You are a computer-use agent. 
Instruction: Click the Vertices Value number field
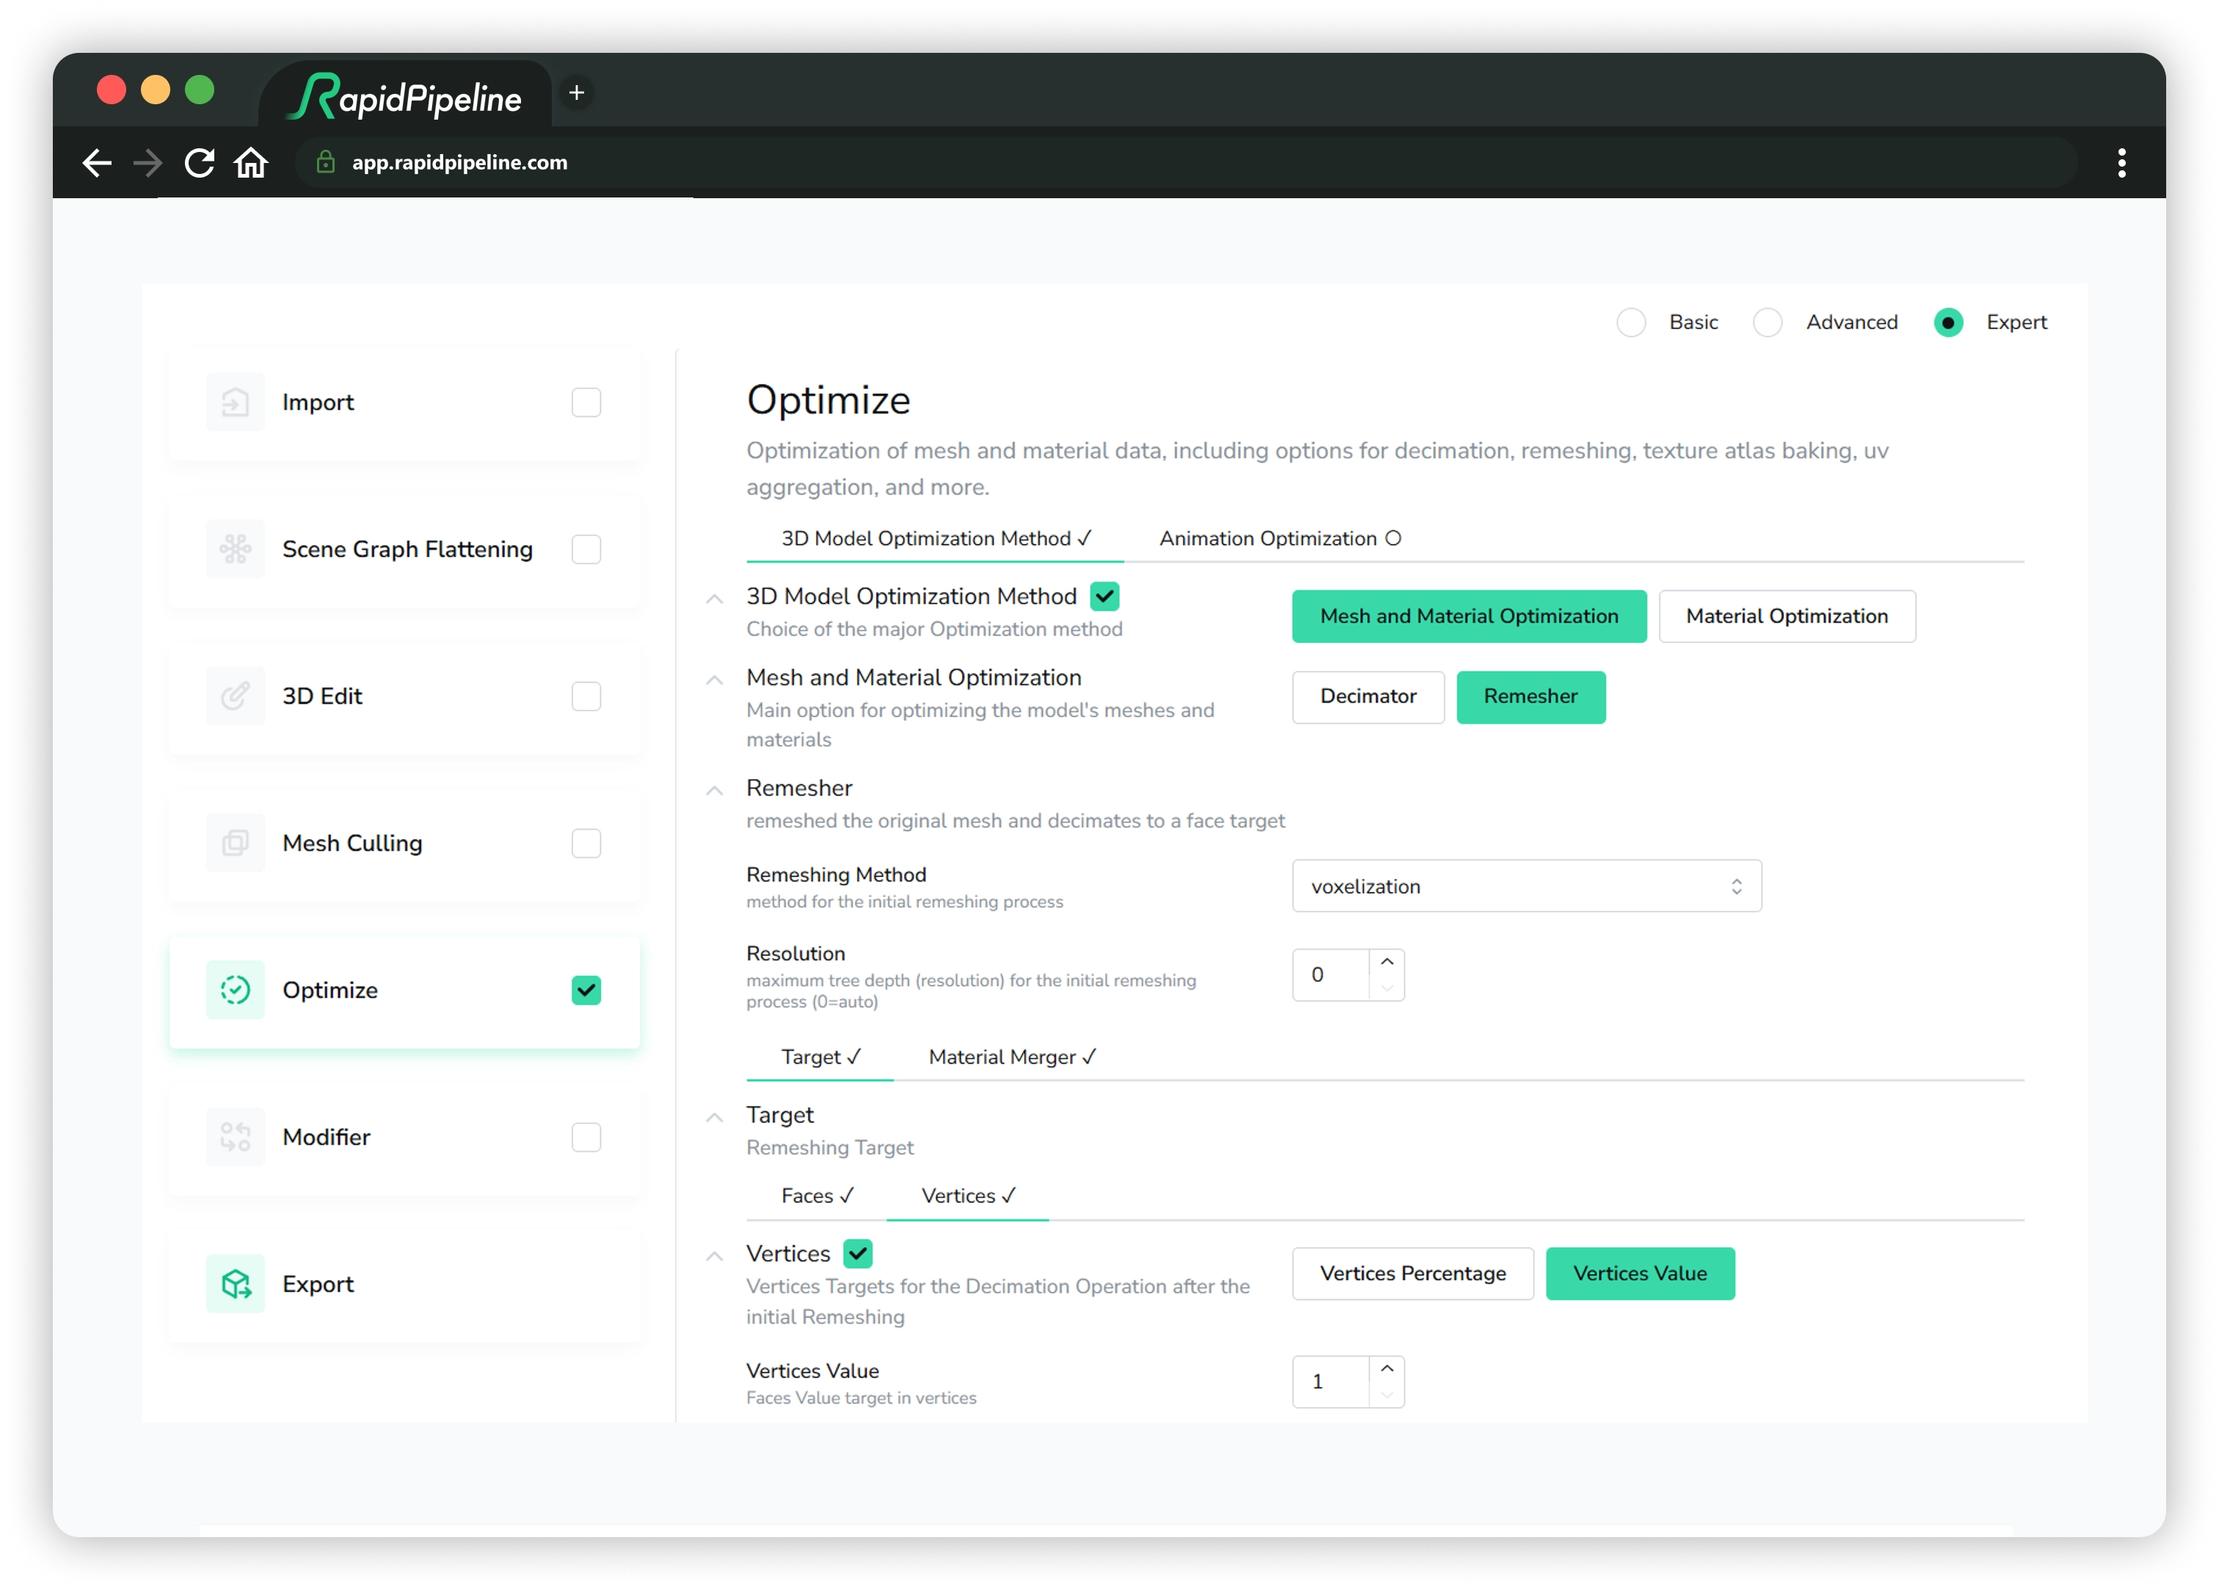(1330, 1382)
